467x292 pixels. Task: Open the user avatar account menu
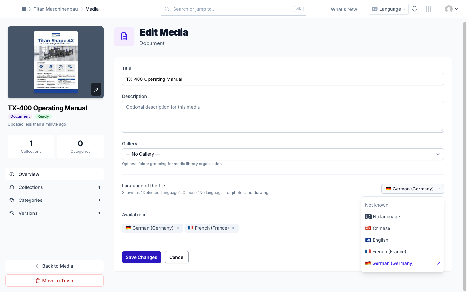pyautogui.click(x=451, y=9)
